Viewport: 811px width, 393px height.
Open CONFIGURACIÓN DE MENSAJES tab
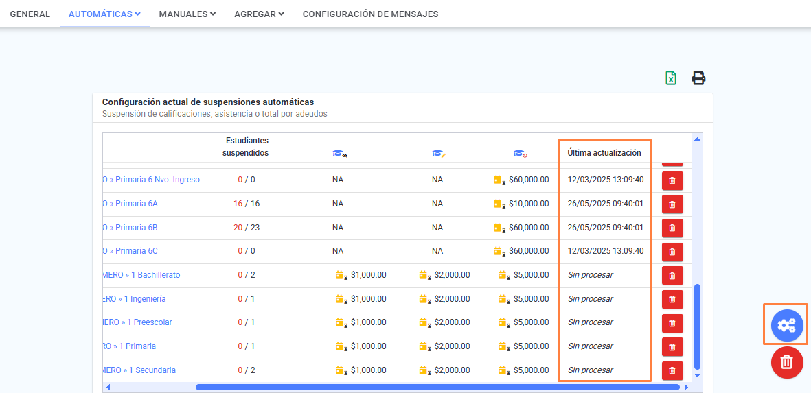(370, 14)
